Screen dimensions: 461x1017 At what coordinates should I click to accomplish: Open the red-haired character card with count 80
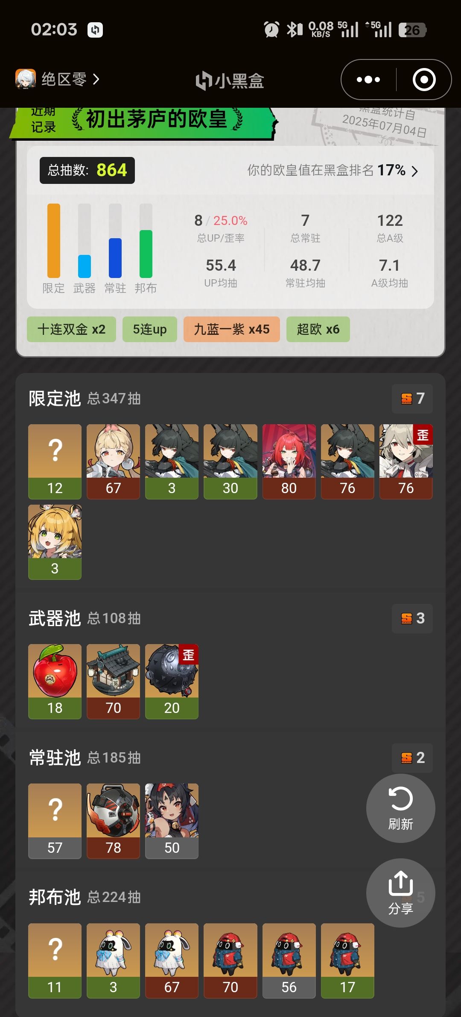pos(289,461)
